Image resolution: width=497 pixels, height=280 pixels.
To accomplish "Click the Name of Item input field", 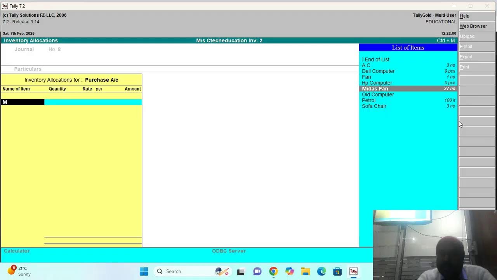I will [23, 102].
